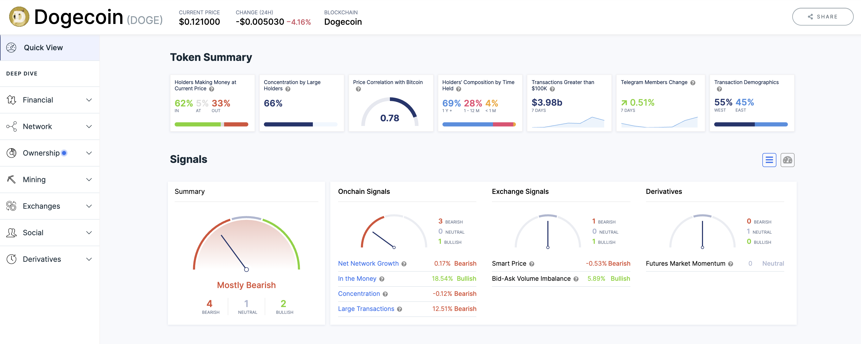Open the Network menu item
The image size is (861, 344).
click(x=50, y=126)
